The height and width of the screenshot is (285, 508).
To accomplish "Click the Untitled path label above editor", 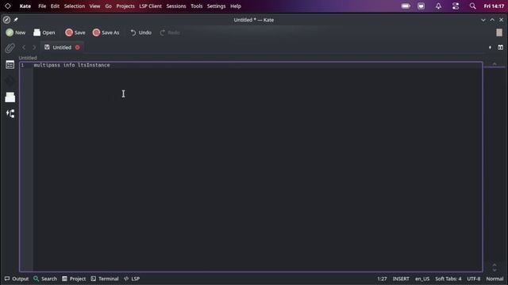I will tap(28, 58).
